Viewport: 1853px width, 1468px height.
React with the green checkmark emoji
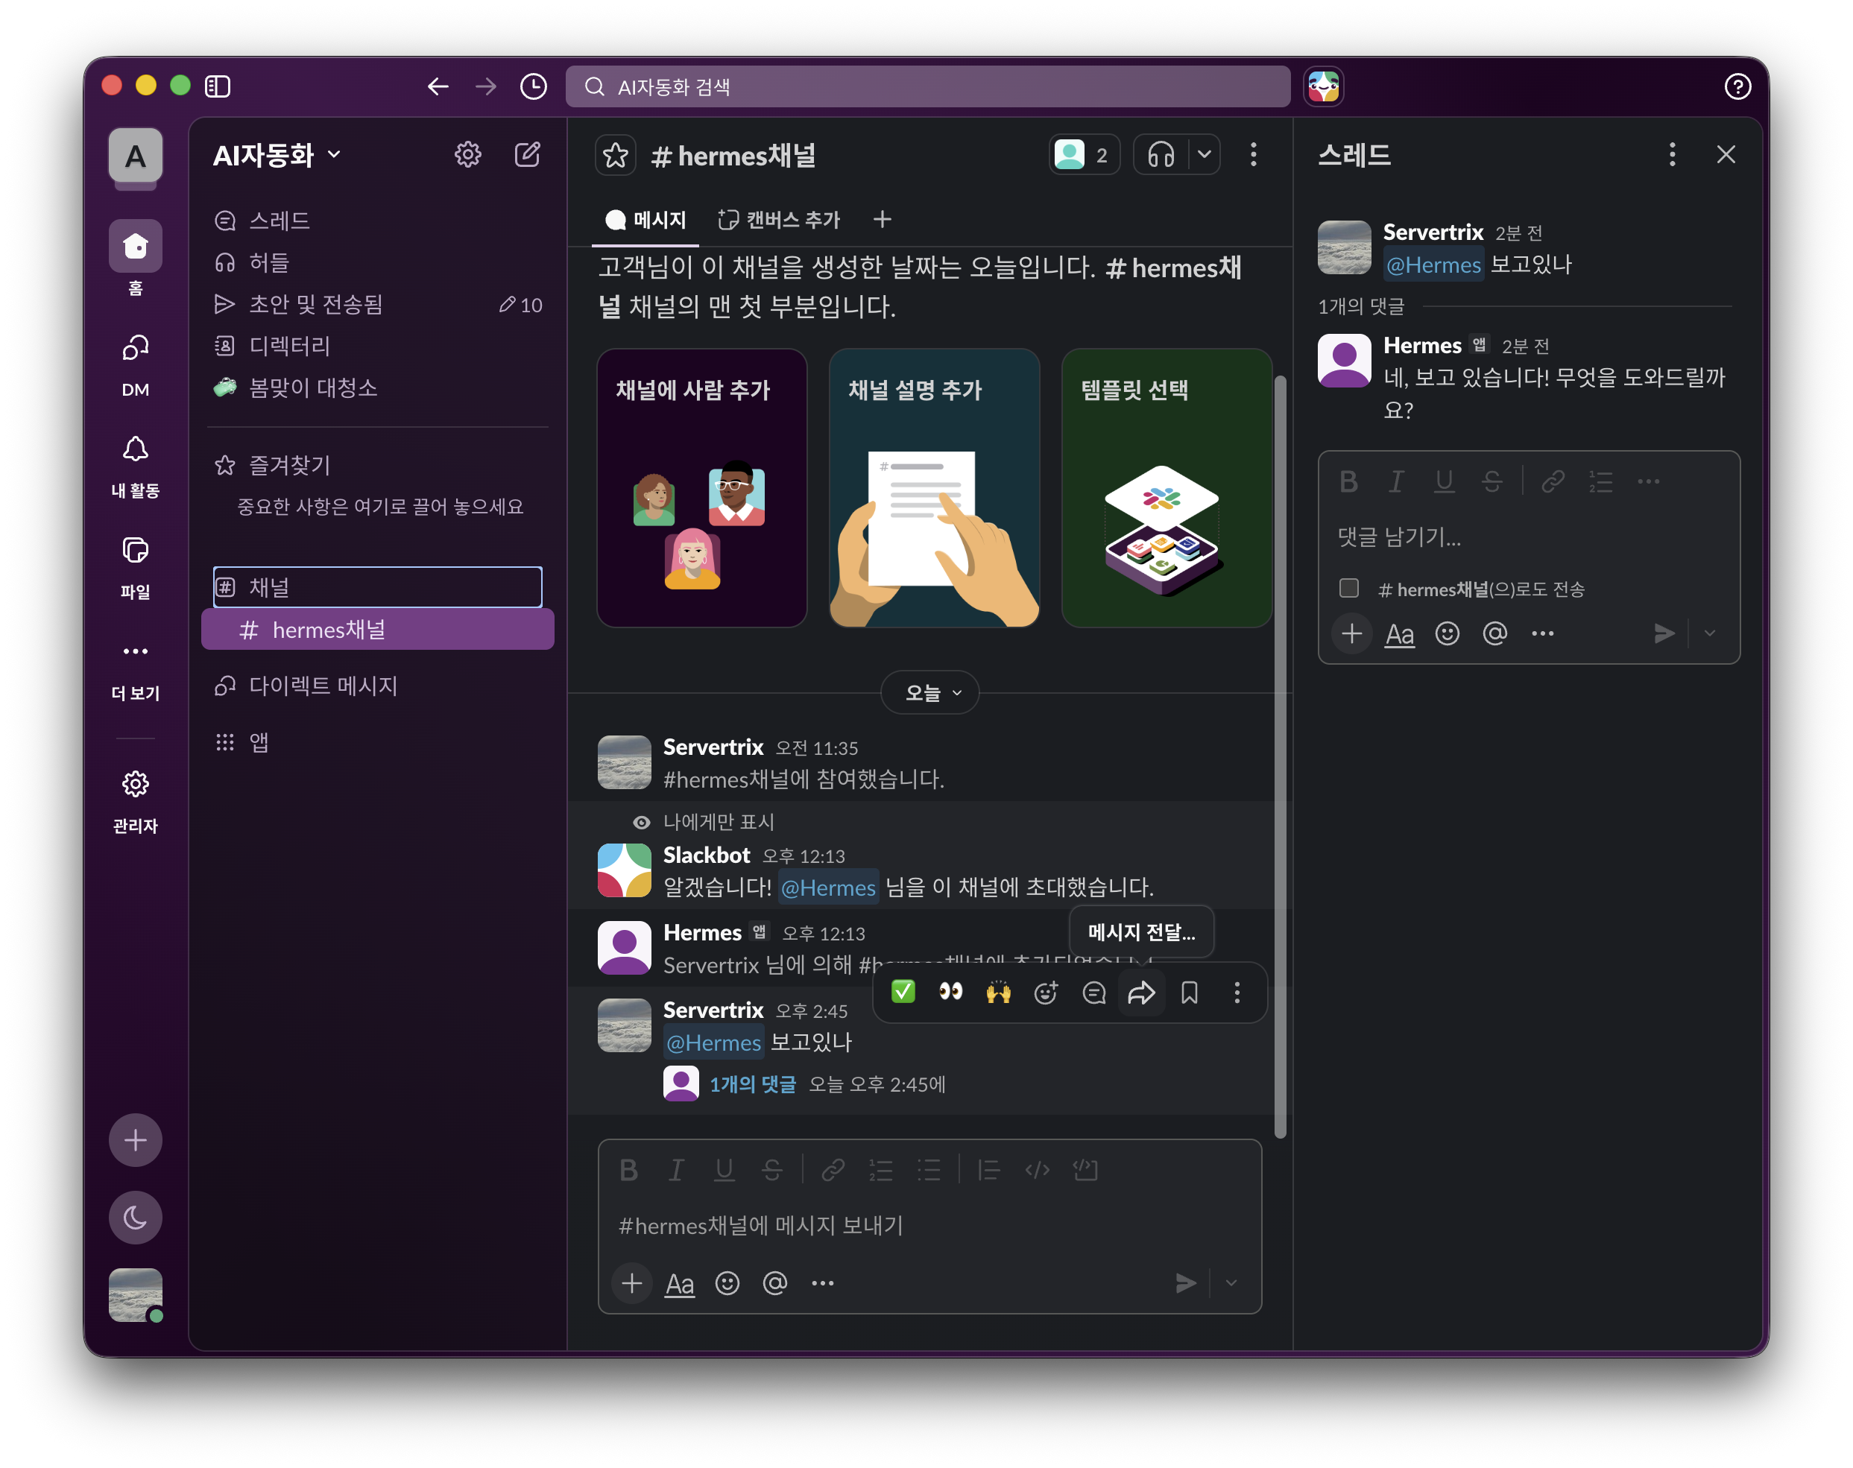pyautogui.click(x=903, y=993)
